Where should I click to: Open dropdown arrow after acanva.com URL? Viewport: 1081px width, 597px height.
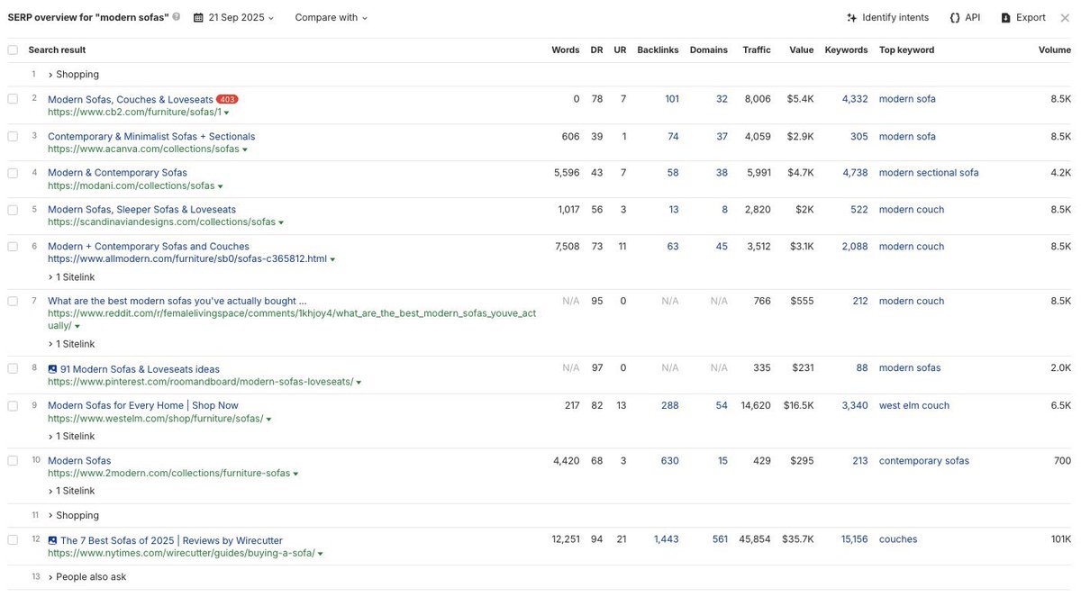[x=245, y=150]
